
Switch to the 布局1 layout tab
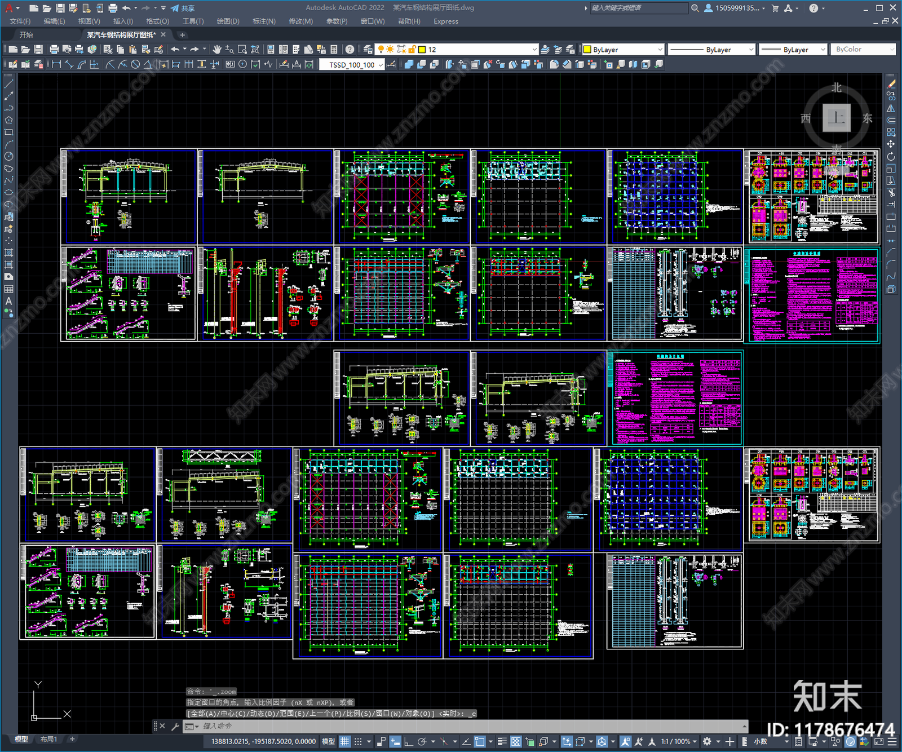[49, 739]
